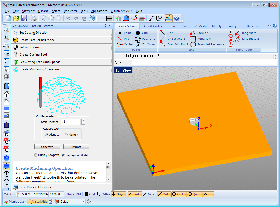Toggle the End snap button
Viewport: 280px width, 207px height.
point(135,194)
